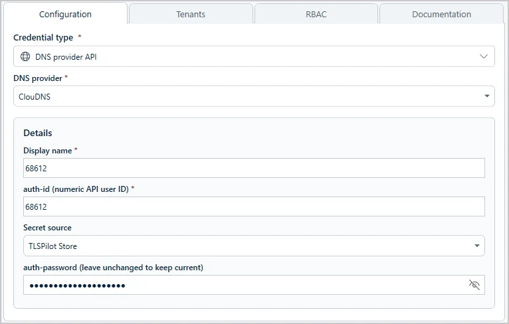Viewport: 509px width, 324px height.
Task: Click the Secret source label
Action: tap(47, 228)
